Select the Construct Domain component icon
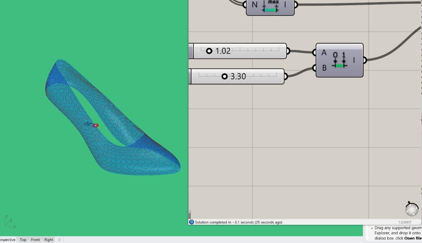The image size is (422, 243). [340, 60]
